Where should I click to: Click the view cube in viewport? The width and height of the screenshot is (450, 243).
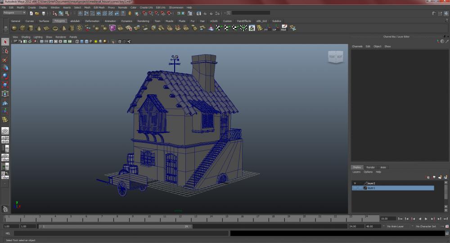point(335,57)
